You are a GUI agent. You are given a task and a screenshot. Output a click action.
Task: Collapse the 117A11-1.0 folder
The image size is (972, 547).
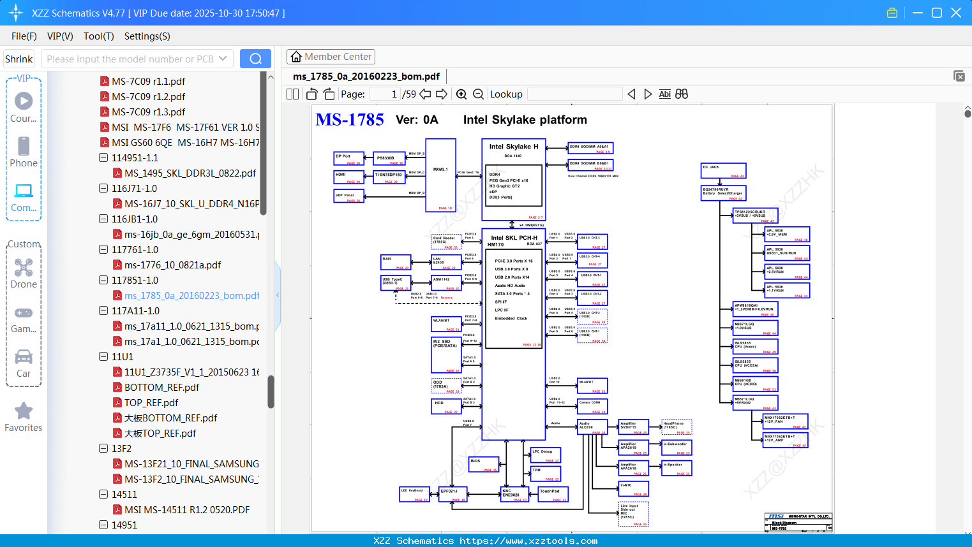(103, 310)
